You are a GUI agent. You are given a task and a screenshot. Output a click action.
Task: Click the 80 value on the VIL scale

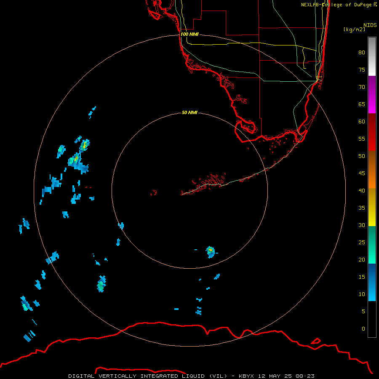click(362, 53)
